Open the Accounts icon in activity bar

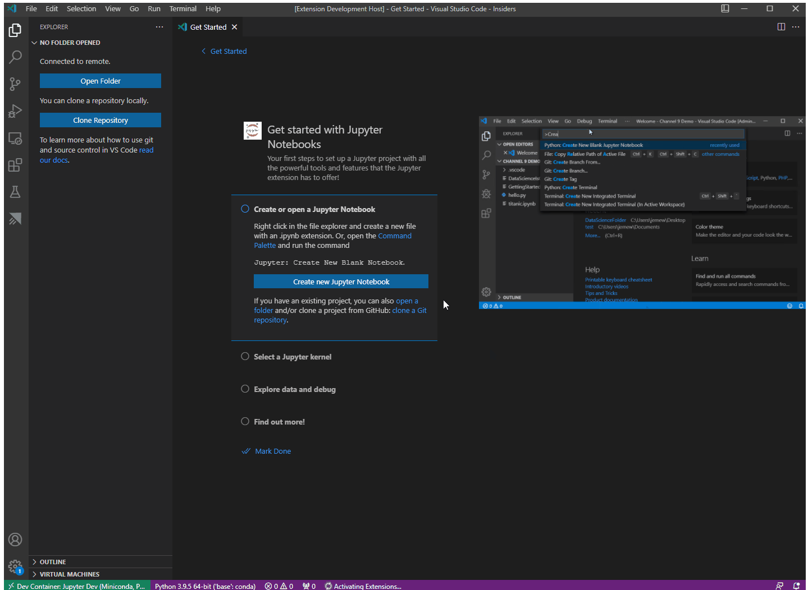pos(15,540)
